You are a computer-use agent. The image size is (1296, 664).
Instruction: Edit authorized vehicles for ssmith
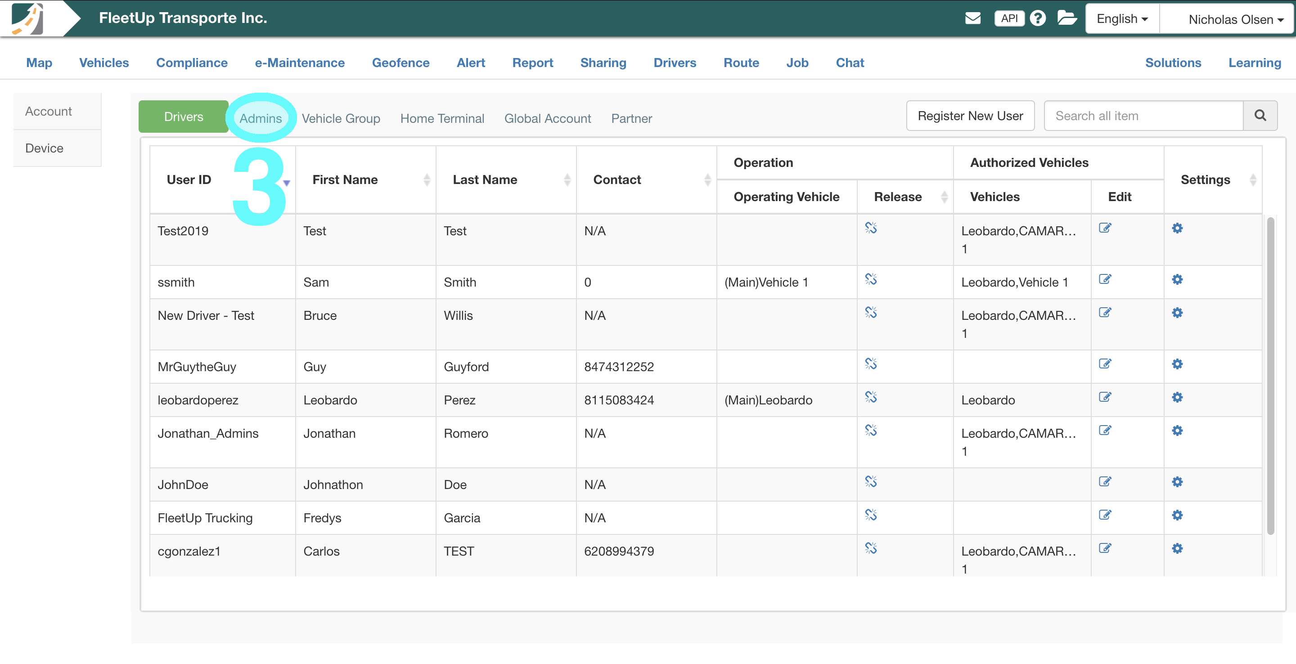1105,279
